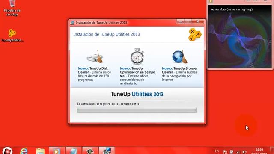Viewport: 274px width, 154px height.
Task: Click 'Nuevo: TuneUp Optimización en tiempo real' text
Action: coord(137,76)
